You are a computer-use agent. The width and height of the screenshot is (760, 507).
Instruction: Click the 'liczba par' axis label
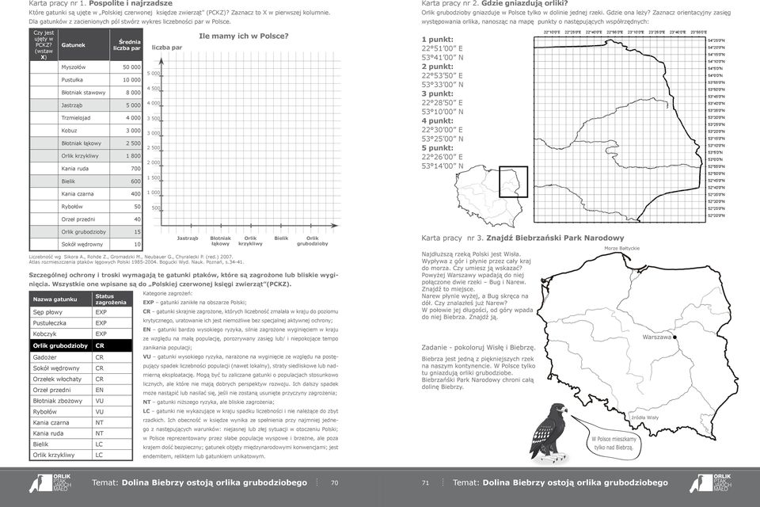point(167,48)
